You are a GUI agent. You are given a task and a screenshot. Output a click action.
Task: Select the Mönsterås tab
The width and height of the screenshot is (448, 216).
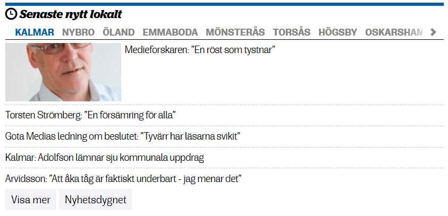[235, 32]
